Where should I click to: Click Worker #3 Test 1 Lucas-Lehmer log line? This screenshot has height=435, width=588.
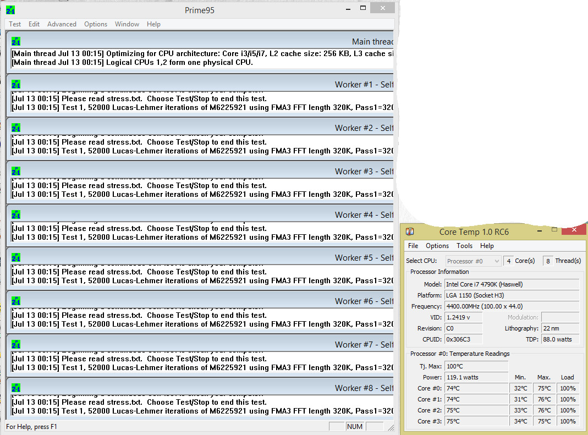tap(202, 194)
